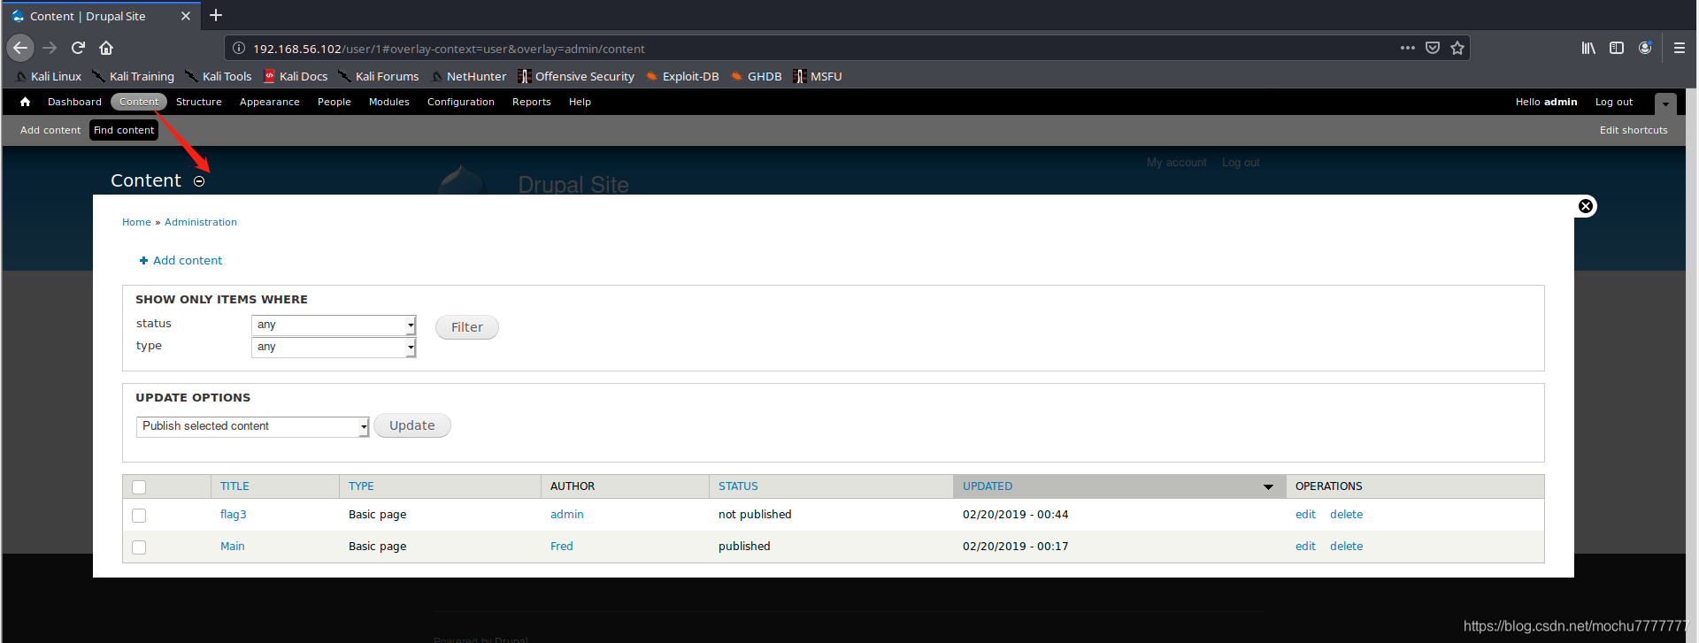Click the Pocket save icon

tap(1433, 48)
